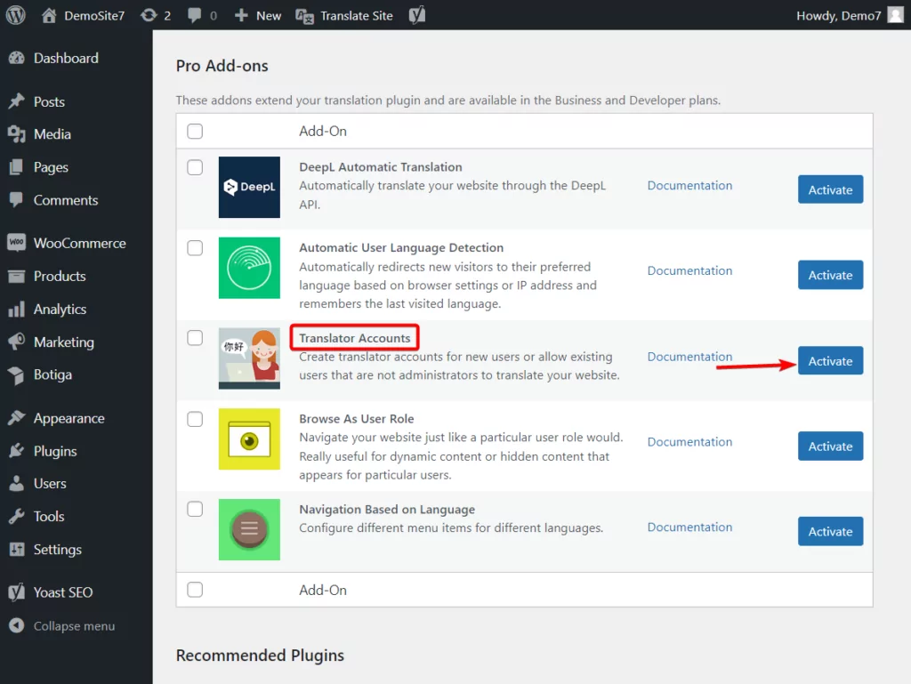
Task: Click the green radar language detection thumbnail
Action: [249, 268]
